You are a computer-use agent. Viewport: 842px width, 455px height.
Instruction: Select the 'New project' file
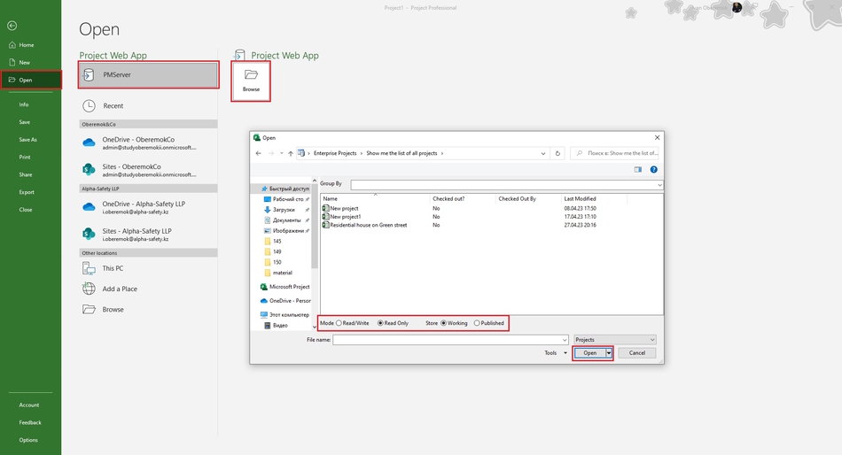pos(340,208)
